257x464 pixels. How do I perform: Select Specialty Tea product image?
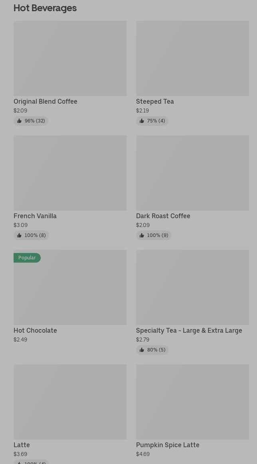(x=192, y=287)
